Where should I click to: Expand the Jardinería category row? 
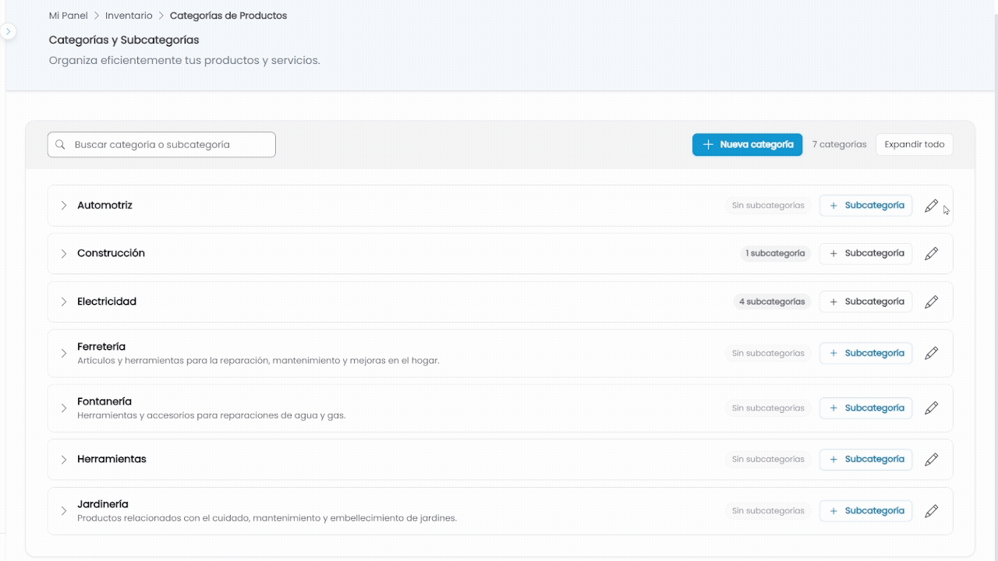click(64, 511)
